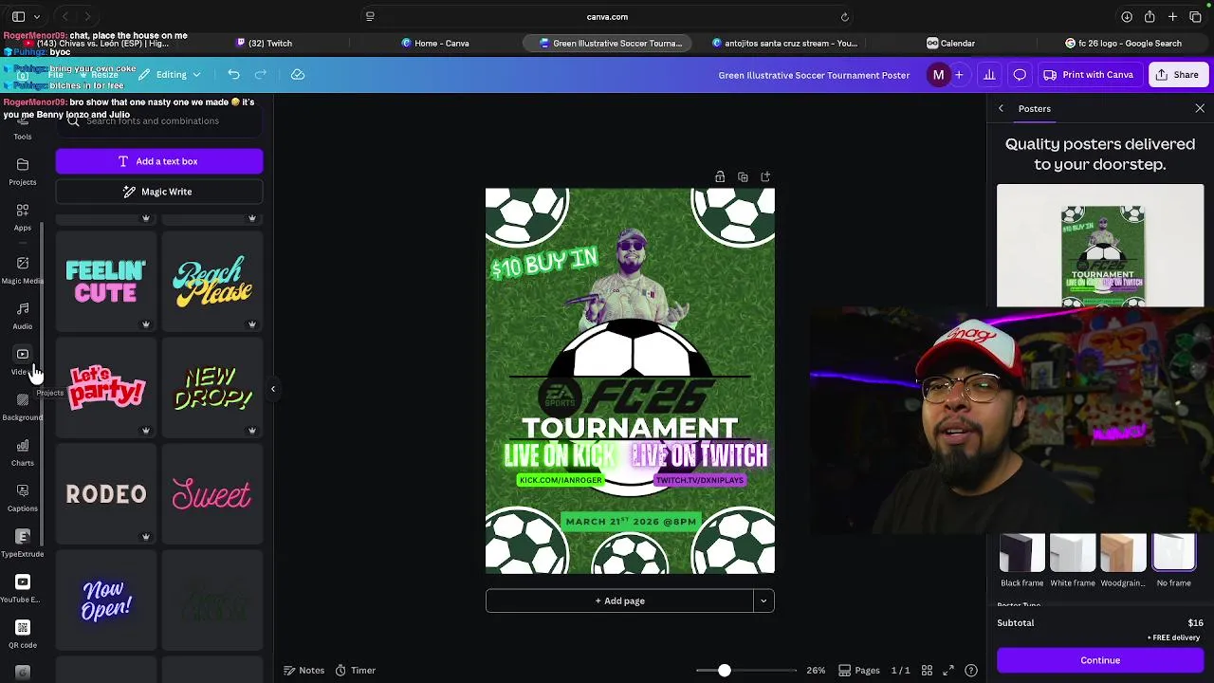Select the Feelin' Cute font combination
This screenshot has height=683, width=1214.
[x=106, y=282]
